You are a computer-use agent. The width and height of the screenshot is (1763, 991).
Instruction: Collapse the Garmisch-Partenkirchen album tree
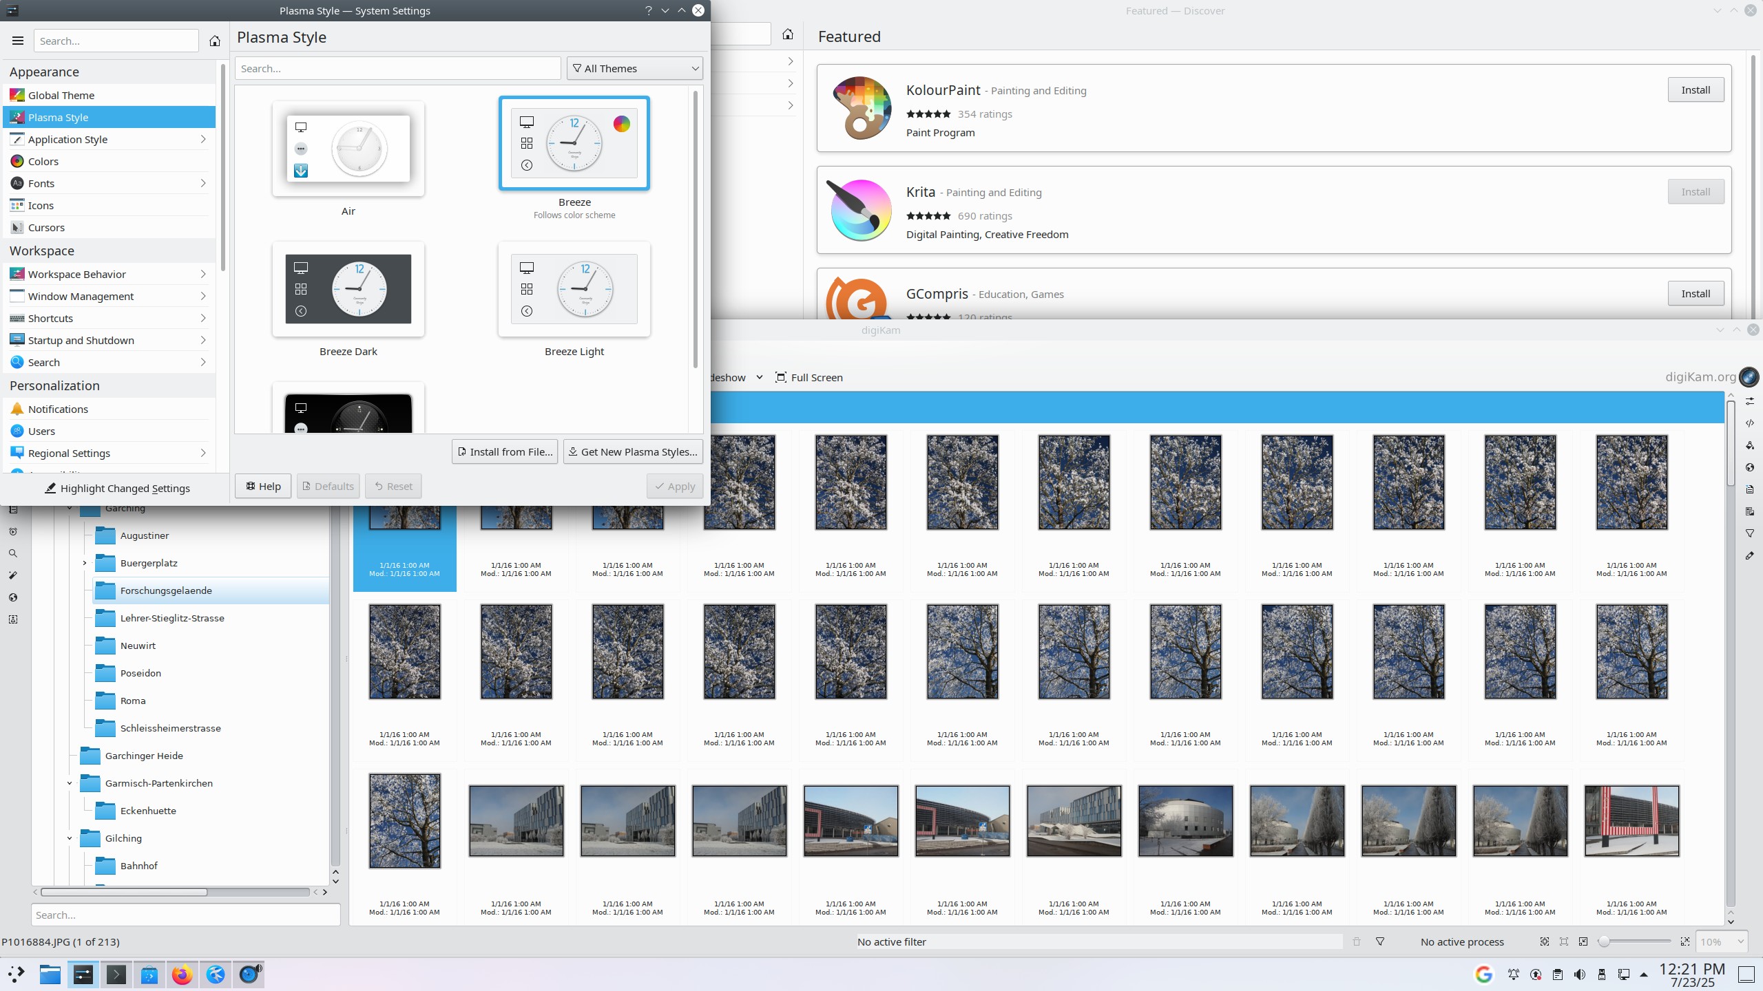70,783
